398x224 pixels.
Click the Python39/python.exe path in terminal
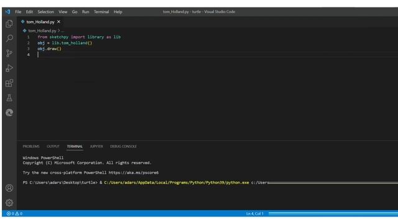coord(177,182)
